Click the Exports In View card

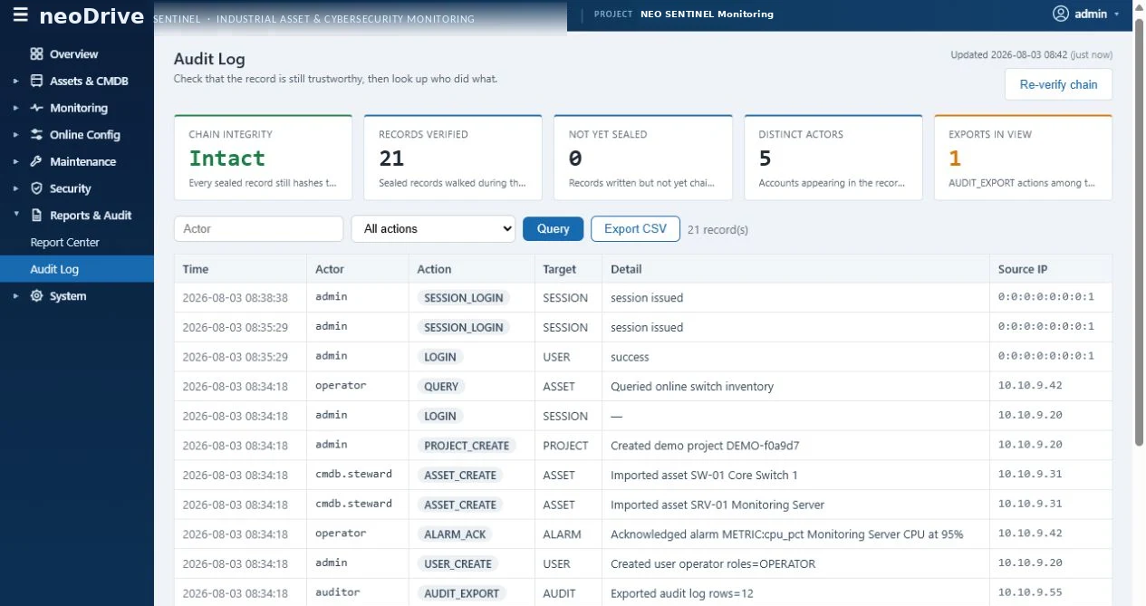(x=1023, y=157)
